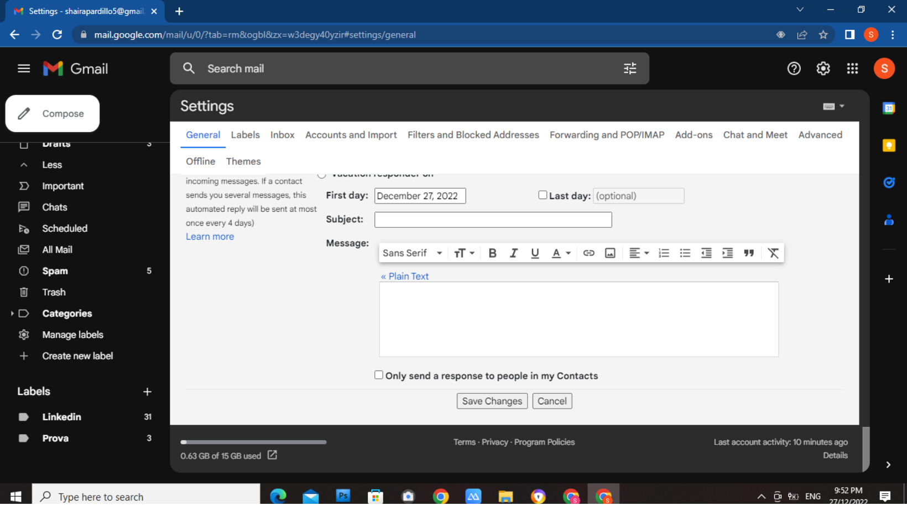Screen dimensions: 907x511
Task: Click the First day date field
Action: point(420,196)
